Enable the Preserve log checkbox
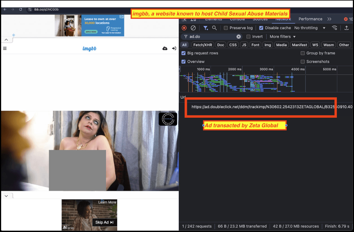Screen dimensions: 354x232 (226, 28)
